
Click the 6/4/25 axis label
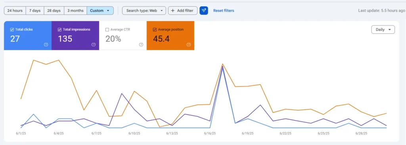pyautogui.click(x=59, y=134)
